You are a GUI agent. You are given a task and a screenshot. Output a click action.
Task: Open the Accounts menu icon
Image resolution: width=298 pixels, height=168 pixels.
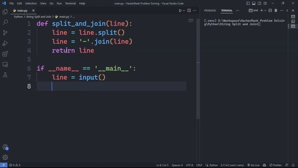(5, 147)
